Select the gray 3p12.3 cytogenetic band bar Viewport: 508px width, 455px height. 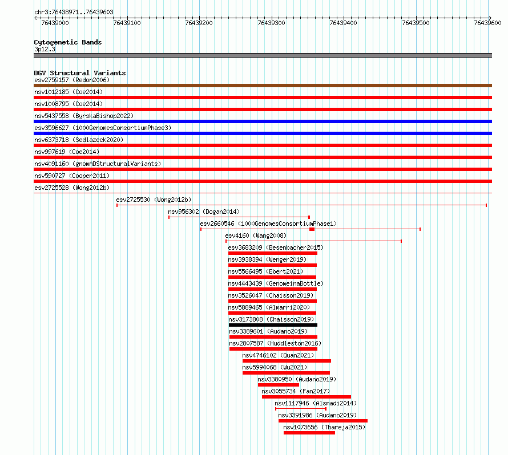(263, 55)
